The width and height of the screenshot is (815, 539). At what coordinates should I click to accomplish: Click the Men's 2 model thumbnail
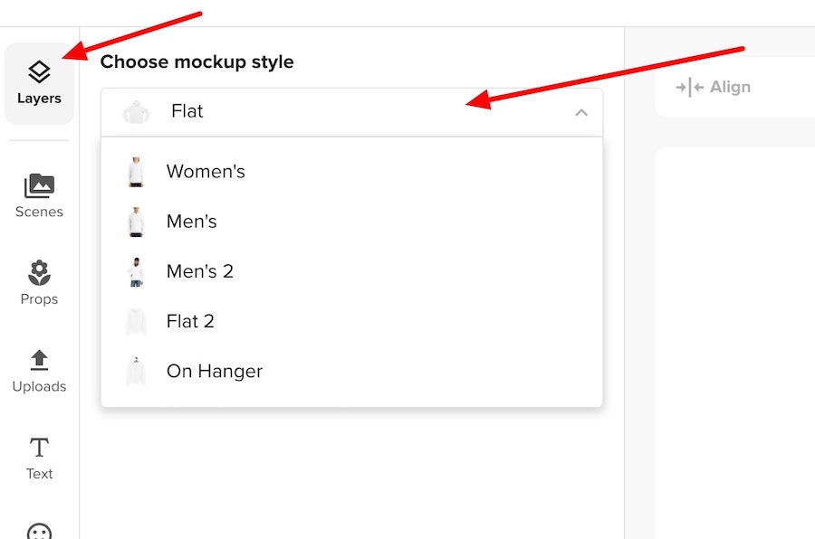tap(136, 271)
